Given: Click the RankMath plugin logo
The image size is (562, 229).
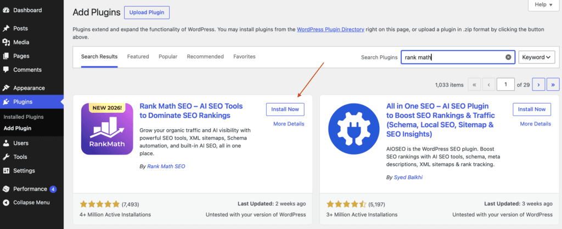Looking at the screenshot, I should coord(107,129).
